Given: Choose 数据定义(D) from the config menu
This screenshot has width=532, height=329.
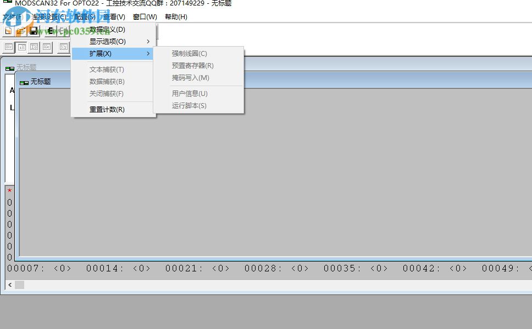Looking at the screenshot, I should 106,29.
